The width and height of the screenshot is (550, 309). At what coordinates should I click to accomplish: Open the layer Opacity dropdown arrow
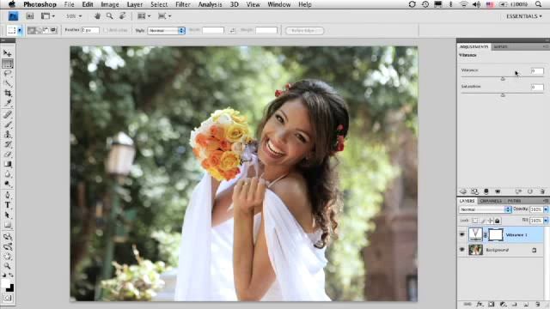pos(546,209)
